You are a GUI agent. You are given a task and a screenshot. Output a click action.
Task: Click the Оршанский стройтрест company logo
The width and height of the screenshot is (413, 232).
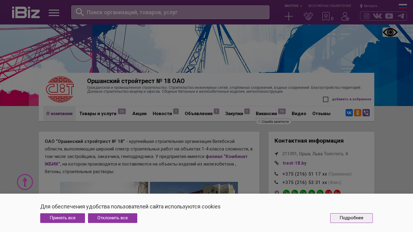click(x=60, y=89)
